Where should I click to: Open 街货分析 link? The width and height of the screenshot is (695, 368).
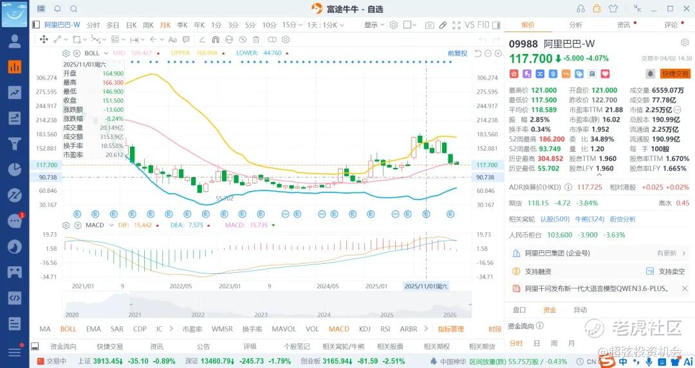[623, 219]
